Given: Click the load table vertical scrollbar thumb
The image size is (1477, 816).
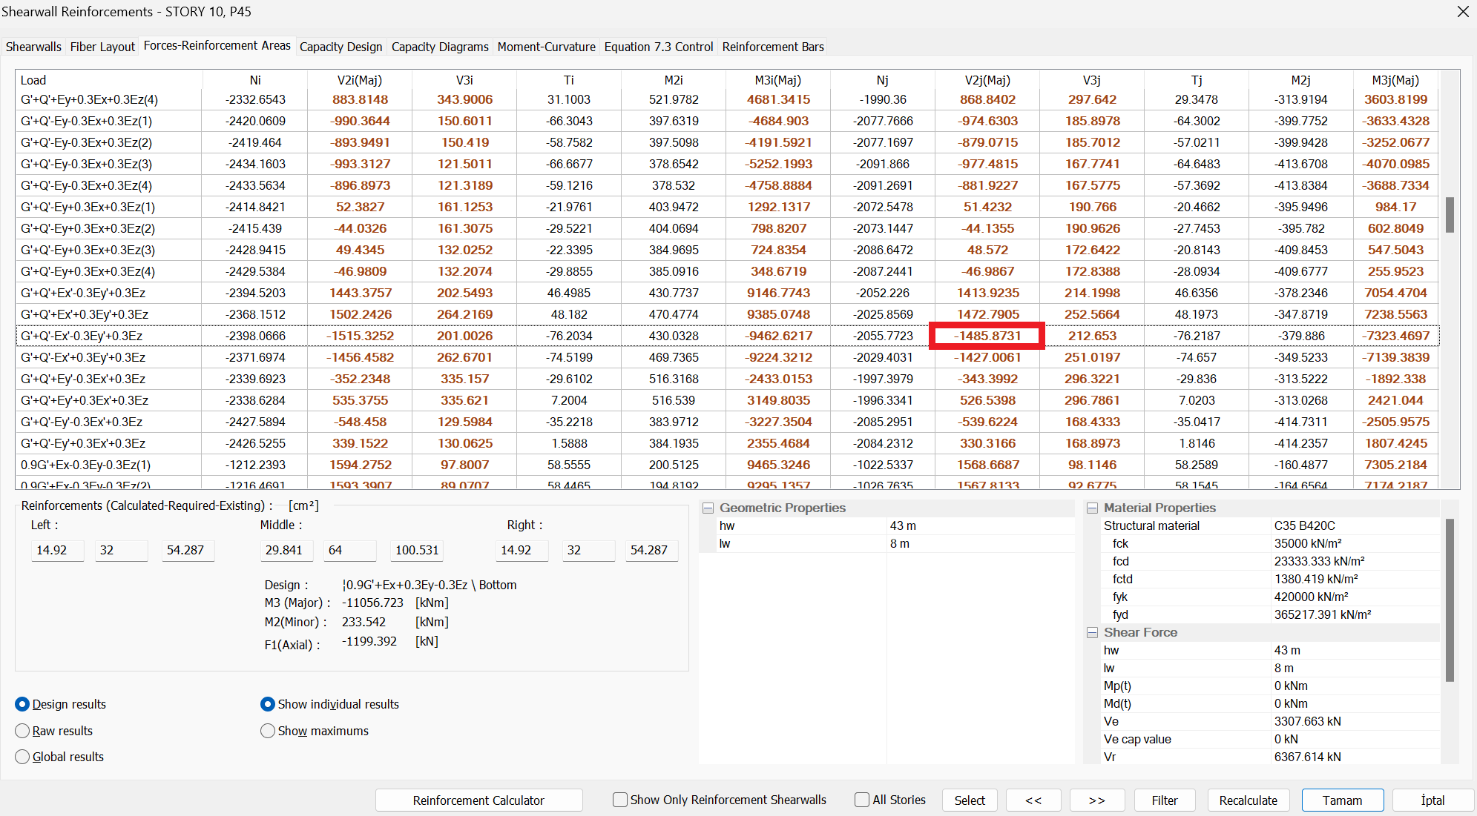Looking at the screenshot, I should click(x=1450, y=215).
